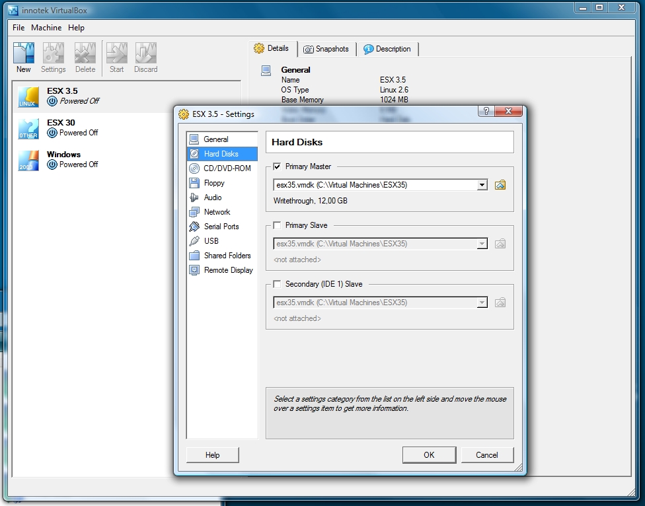The width and height of the screenshot is (645, 506).
Task: Click the Hard Disks icon in the settings list
Action: [x=194, y=154]
